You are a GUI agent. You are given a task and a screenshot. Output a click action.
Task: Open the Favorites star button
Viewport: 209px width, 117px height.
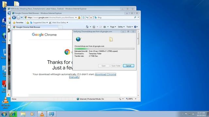[18, 22]
